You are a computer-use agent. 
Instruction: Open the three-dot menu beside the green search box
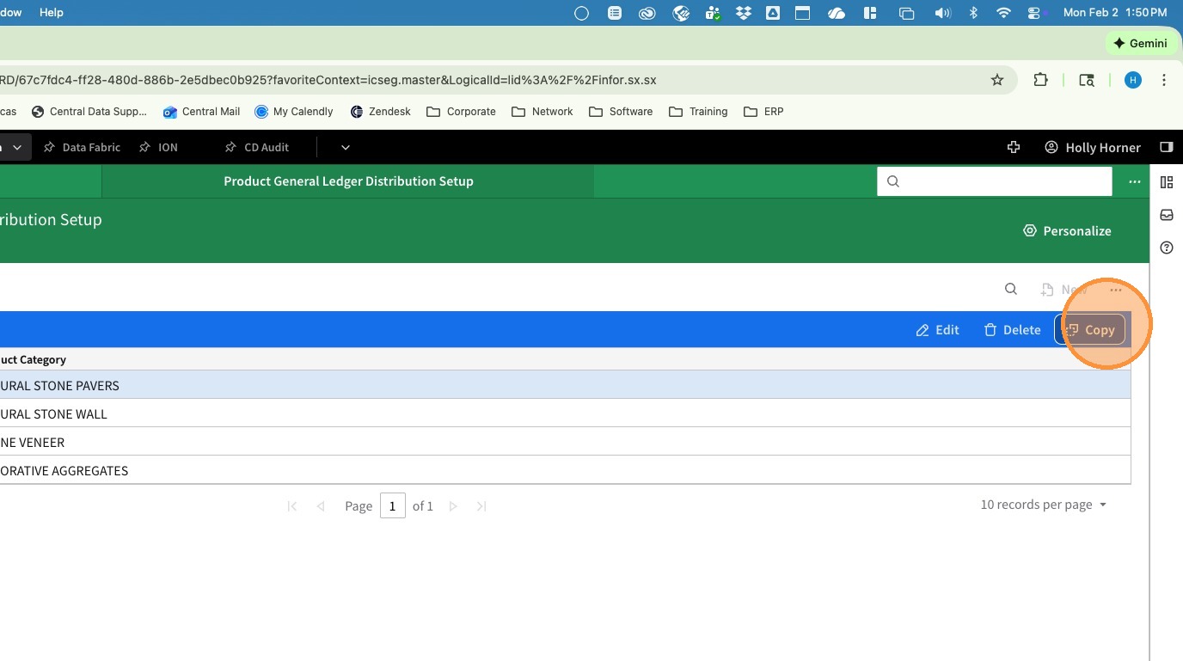pyautogui.click(x=1135, y=181)
